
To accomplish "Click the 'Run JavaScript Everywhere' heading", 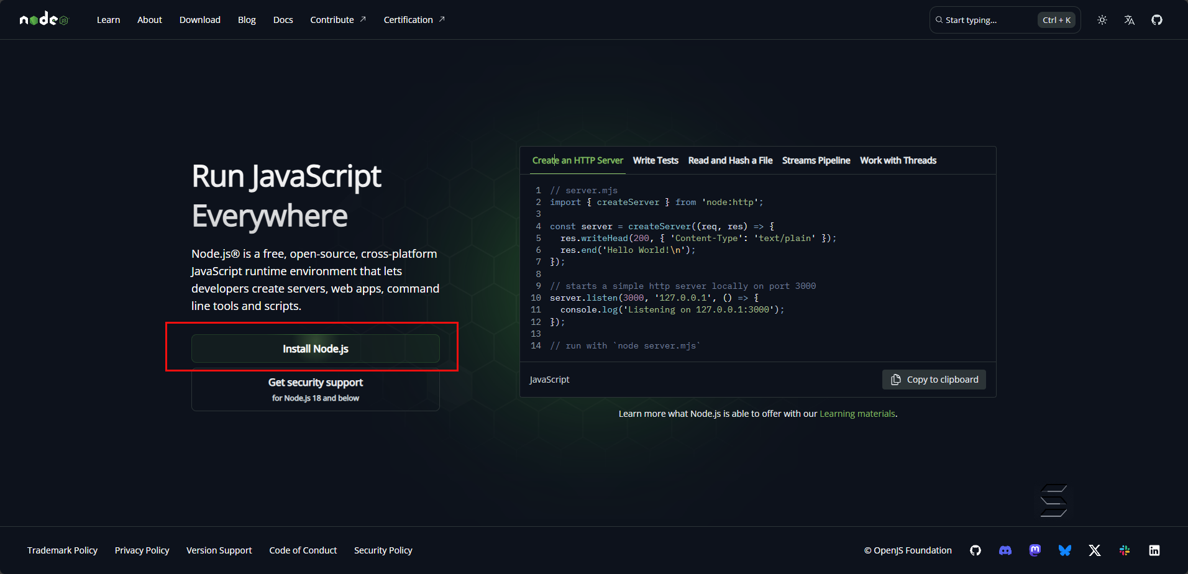I will click(286, 196).
